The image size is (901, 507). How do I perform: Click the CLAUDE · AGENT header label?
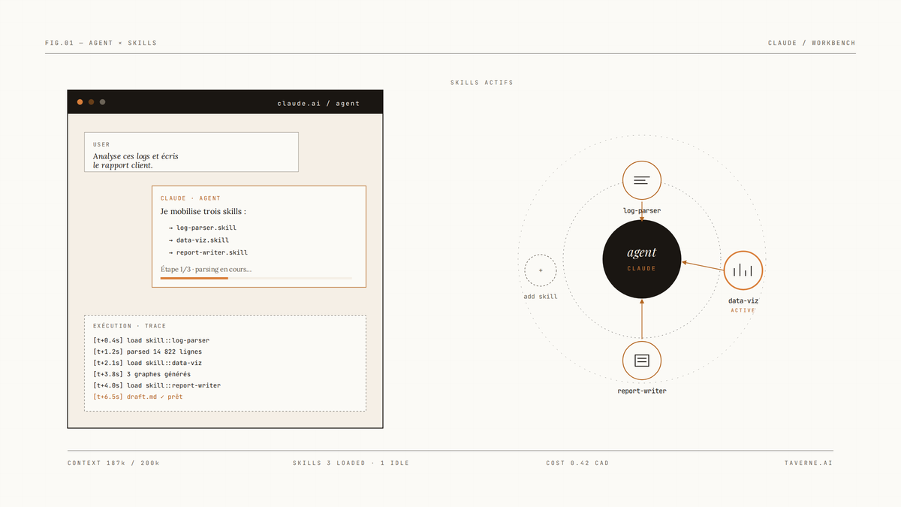pyautogui.click(x=191, y=198)
